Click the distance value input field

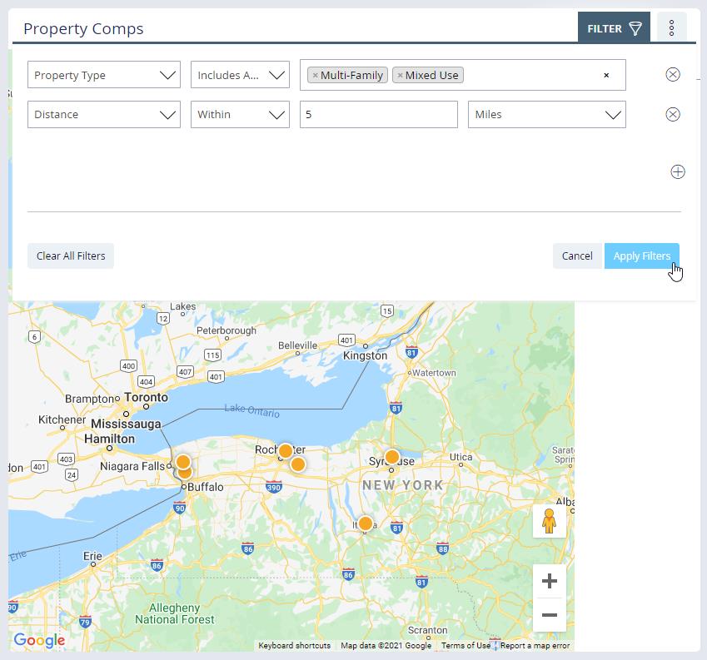pos(378,115)
